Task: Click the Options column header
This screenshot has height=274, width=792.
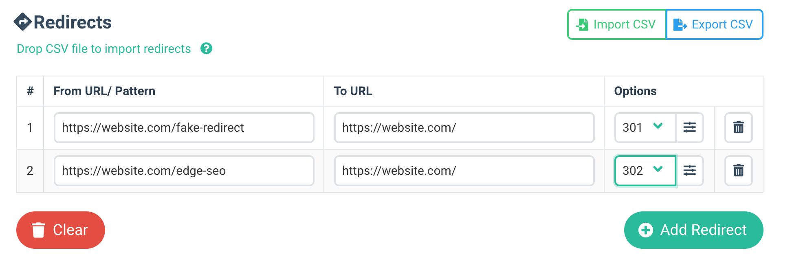Action: point(635,91)
